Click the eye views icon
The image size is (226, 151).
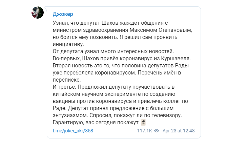coord(157,130)
